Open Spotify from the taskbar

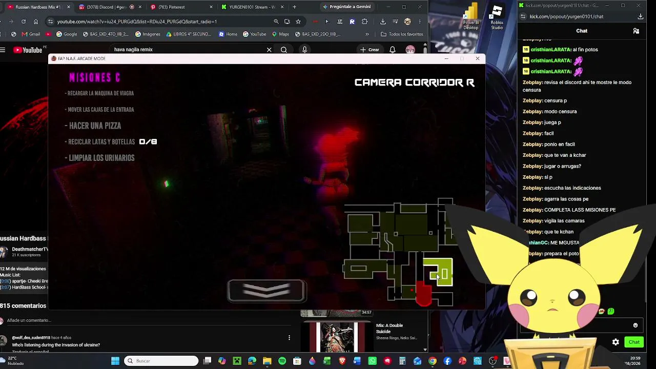[x=282, y=361]
